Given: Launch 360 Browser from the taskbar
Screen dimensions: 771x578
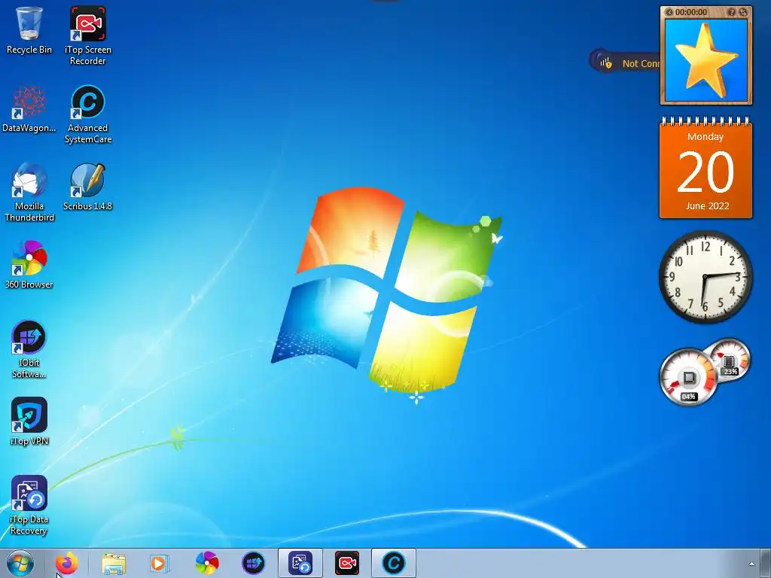Looking at the screenshot, I should 207,563.
